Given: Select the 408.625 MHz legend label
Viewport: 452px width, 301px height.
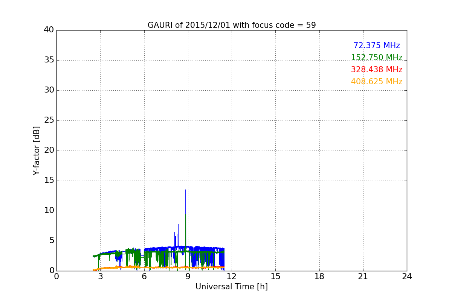Looking at the screenshot, I should 377,82.
